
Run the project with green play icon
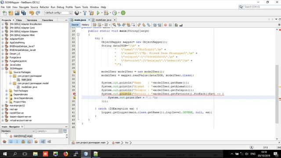(98, 13)
